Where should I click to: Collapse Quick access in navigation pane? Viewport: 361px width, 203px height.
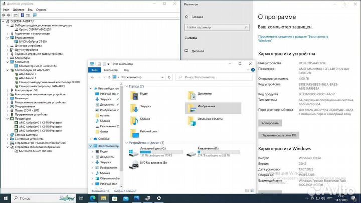click(x=91, y=88)
